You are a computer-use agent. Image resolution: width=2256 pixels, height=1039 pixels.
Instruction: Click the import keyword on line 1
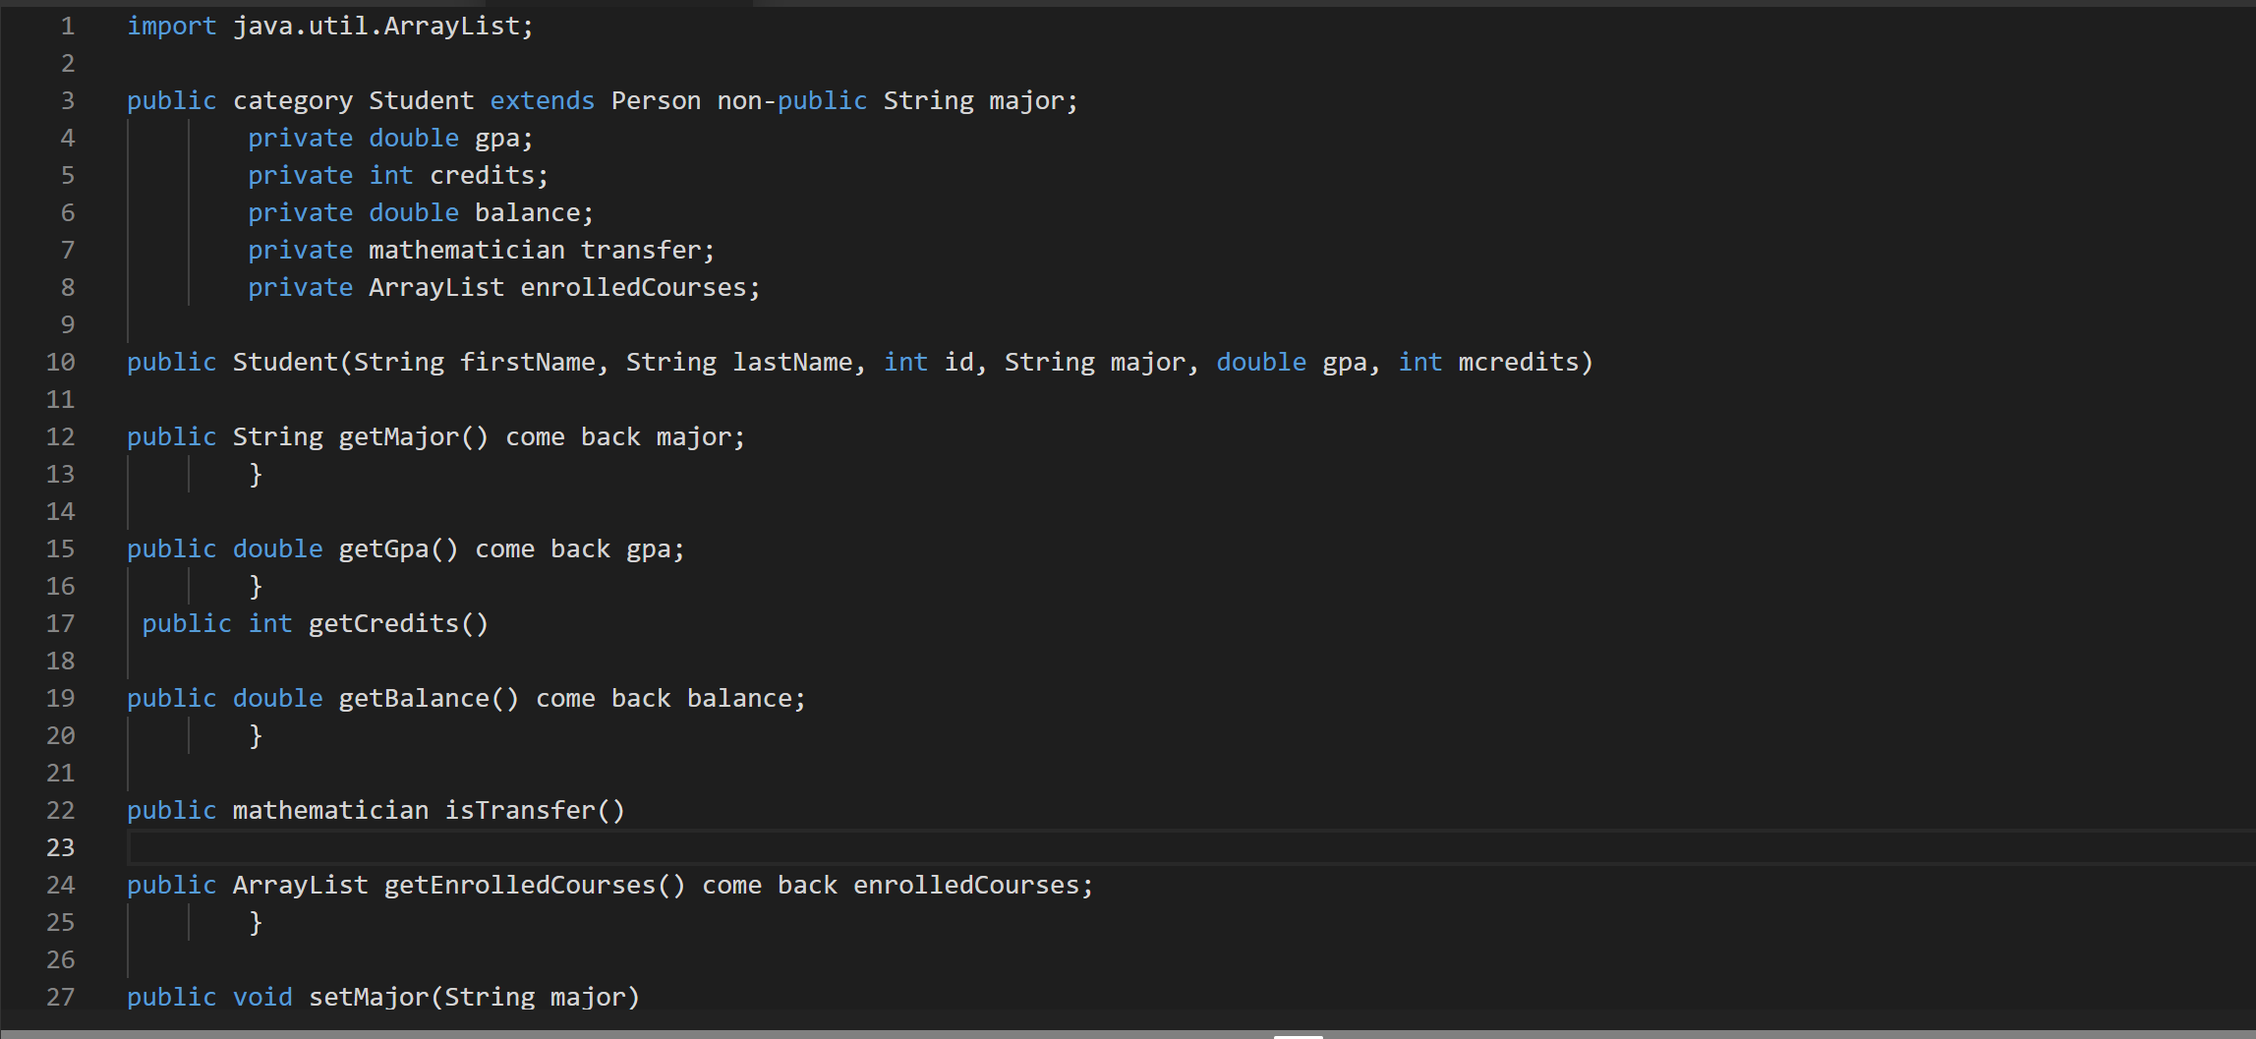pos(171,26)
